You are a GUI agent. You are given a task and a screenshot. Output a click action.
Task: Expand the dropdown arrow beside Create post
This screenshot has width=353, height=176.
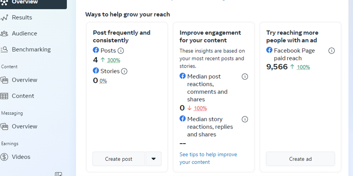(x=154, y=159)
